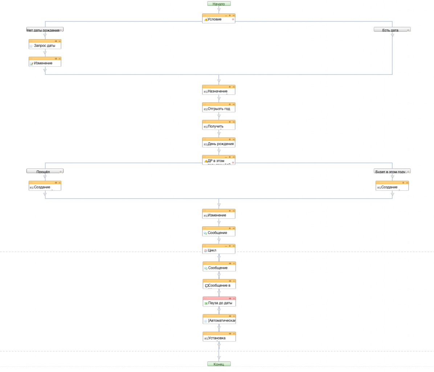434x372 pixels.
Task: Select the Нет даты рождения branch header
Action: coord(43,30)
